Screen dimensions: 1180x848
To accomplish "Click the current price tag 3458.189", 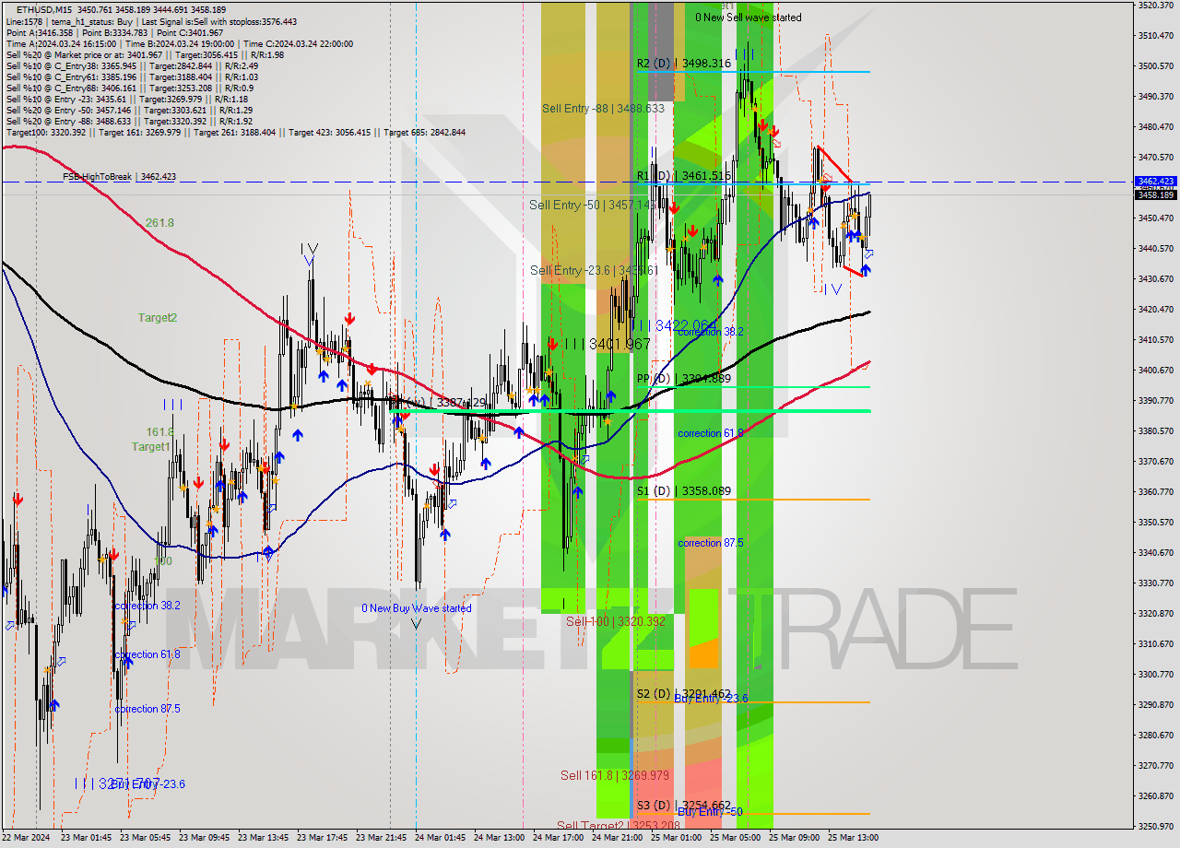I will [1155, 194].
